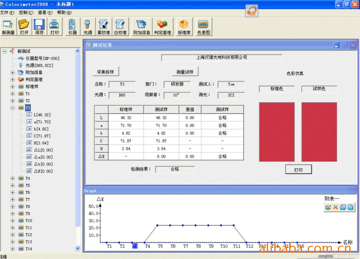Collapse the T3 tree node
The height and width of the screenshot is (259, 360).
12,108
